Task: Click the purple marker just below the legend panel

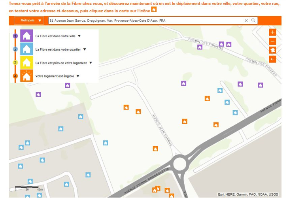Action: [68, 85]
